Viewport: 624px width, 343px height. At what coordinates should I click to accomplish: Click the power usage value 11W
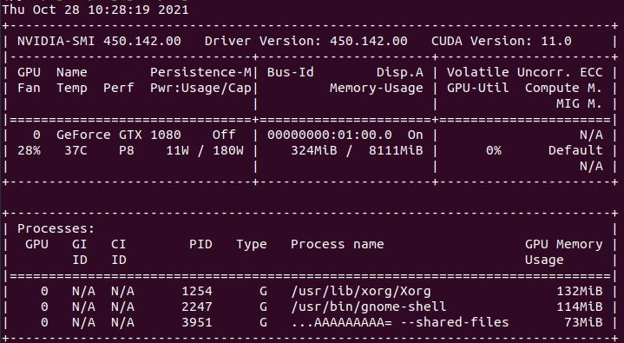[177, 150]
